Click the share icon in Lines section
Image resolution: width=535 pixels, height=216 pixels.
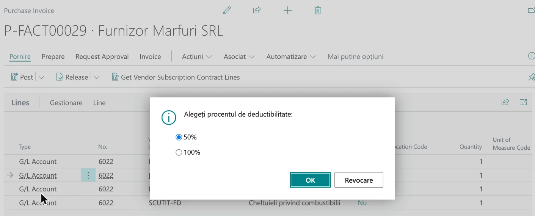[x=505, y=102]
